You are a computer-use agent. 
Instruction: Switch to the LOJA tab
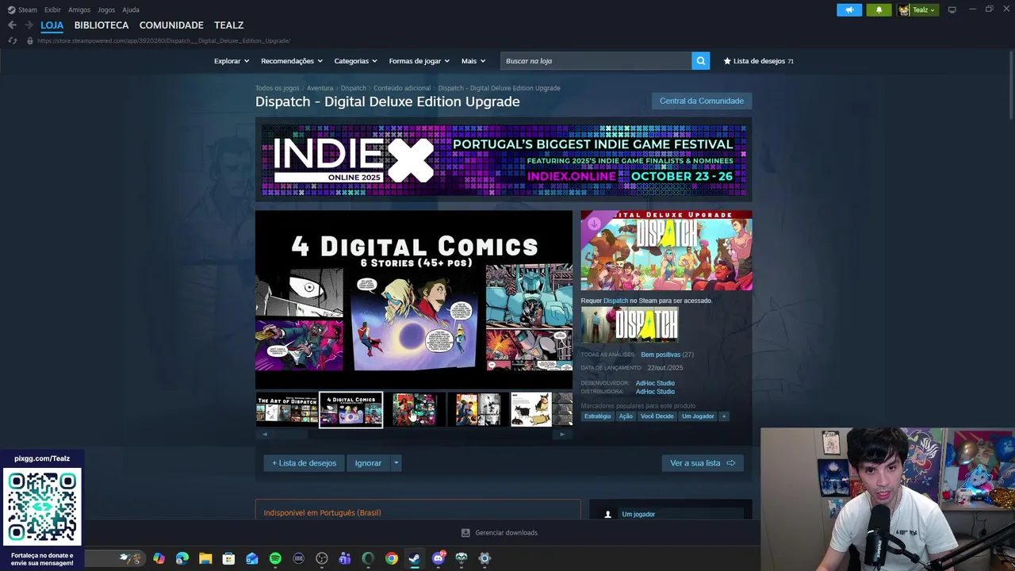click(x=52, y=25)
